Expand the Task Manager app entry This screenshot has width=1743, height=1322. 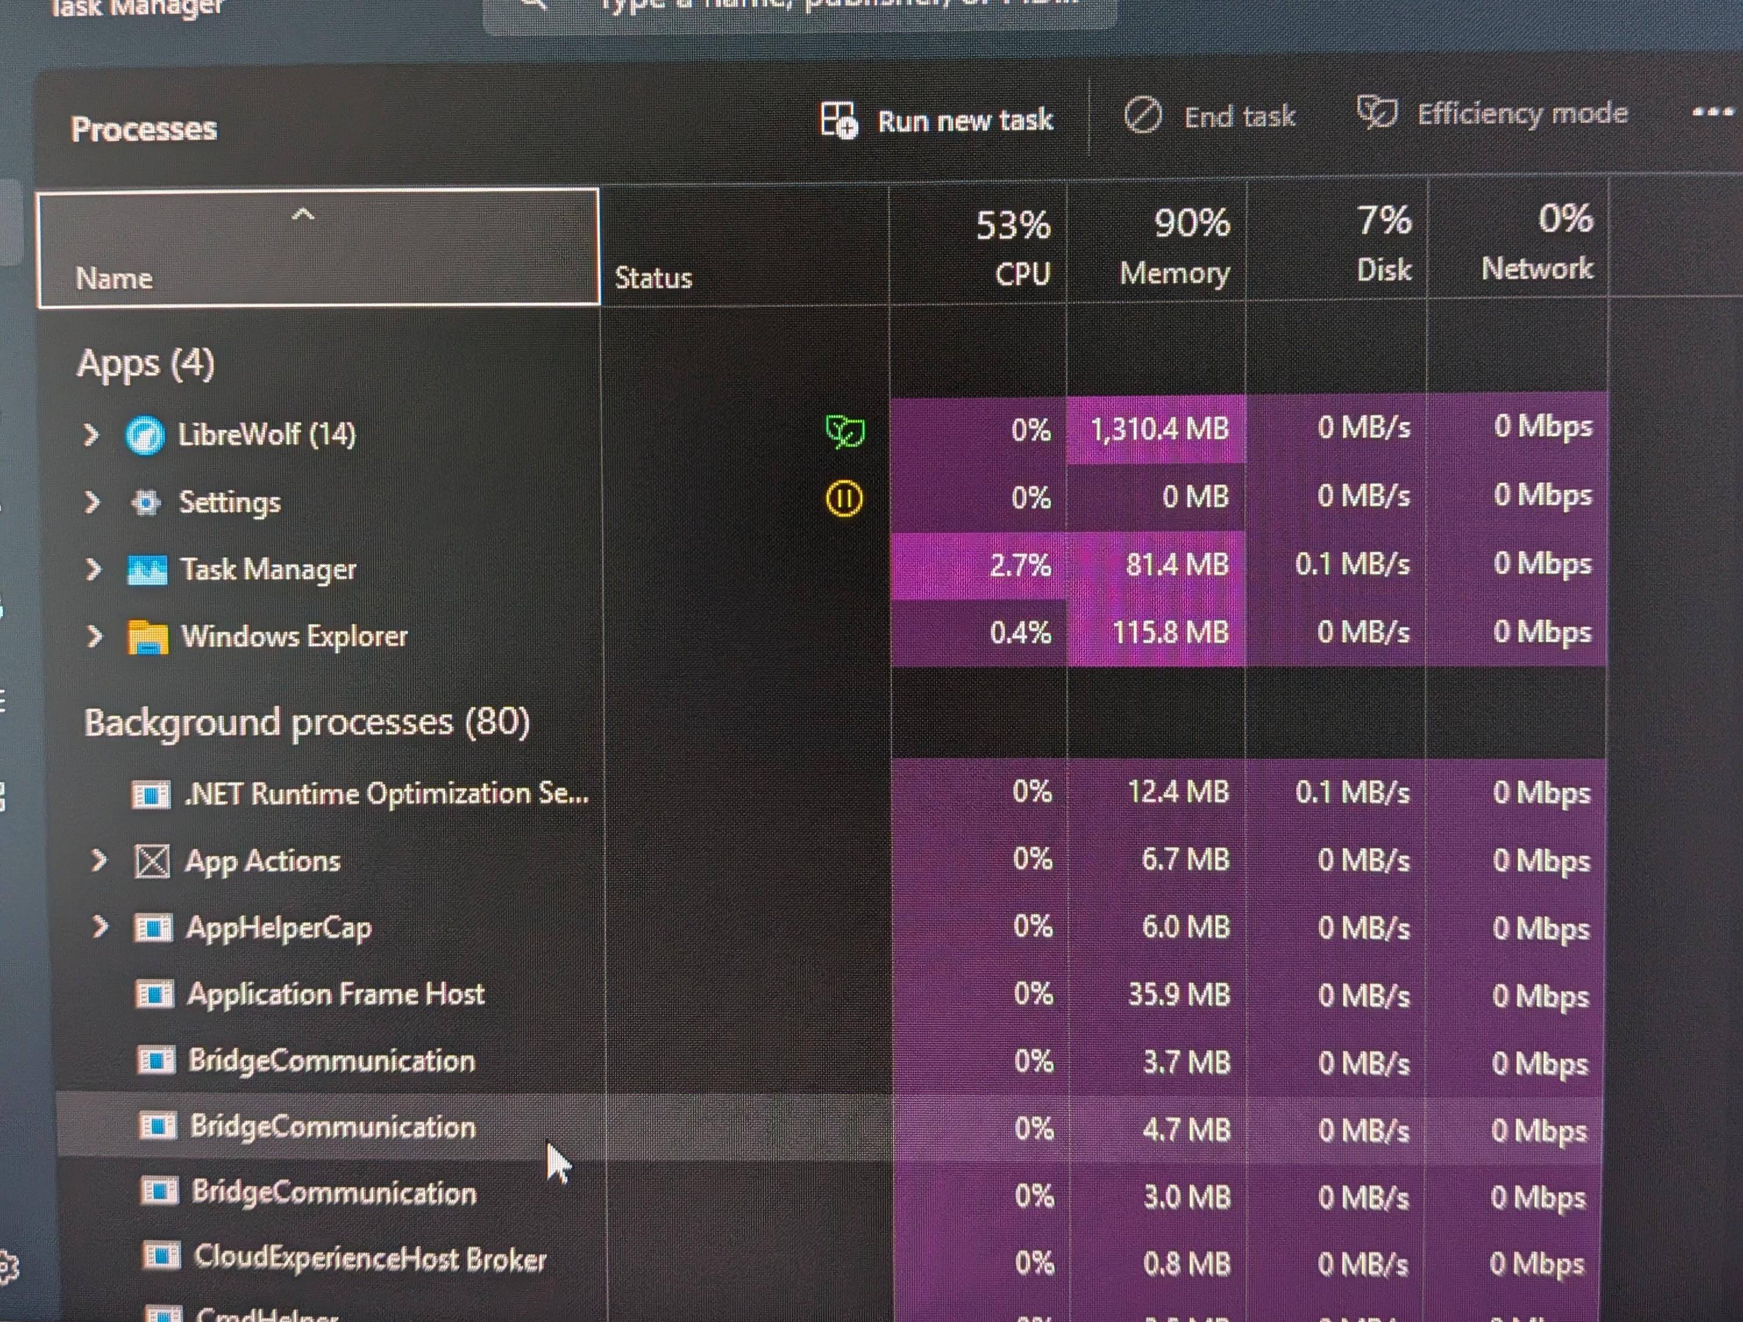coord(93,569)
